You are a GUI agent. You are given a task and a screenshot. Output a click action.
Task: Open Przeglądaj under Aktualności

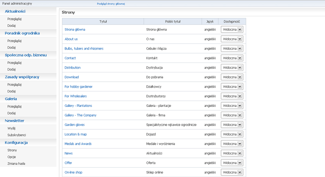15,19
